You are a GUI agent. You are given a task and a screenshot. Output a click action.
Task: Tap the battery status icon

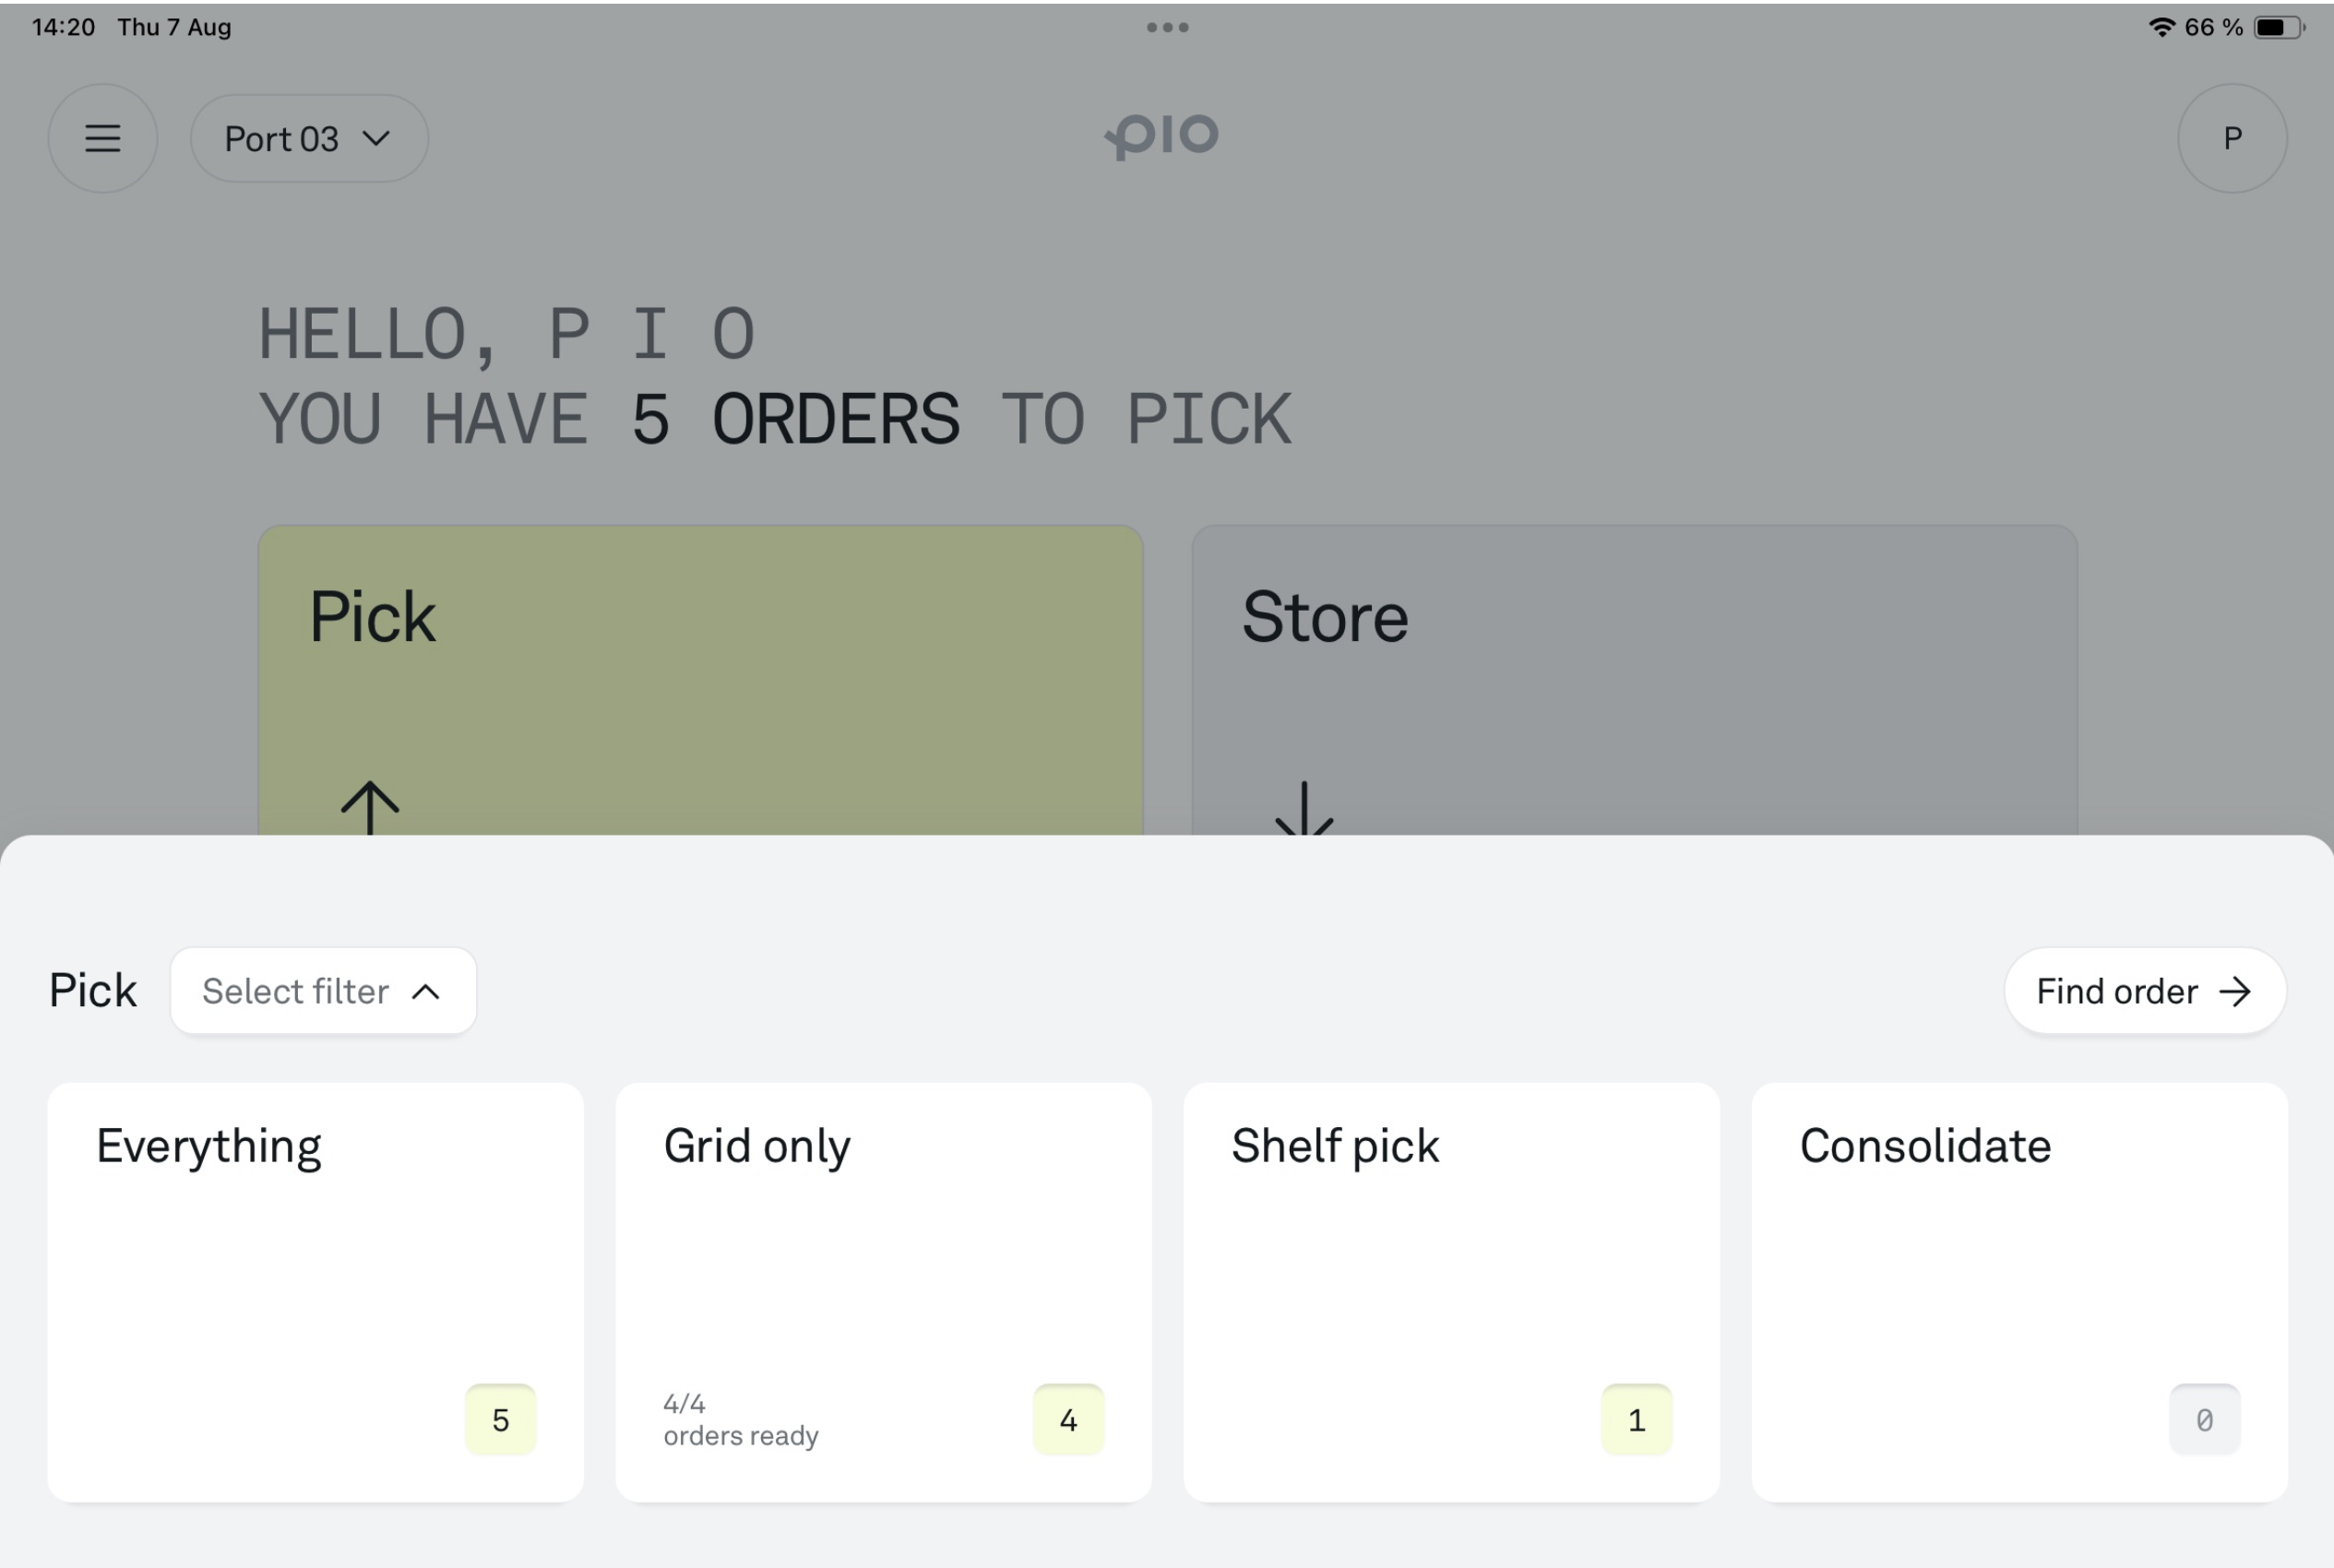2279,27
